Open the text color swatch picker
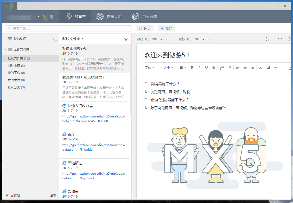The width and height of the screenshot is (293, 203). pos(183,68)
